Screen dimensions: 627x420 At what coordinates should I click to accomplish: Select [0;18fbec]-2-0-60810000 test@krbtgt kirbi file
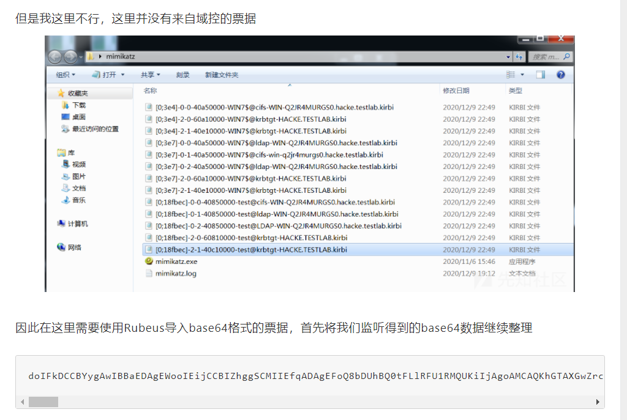tap(252, 238)
